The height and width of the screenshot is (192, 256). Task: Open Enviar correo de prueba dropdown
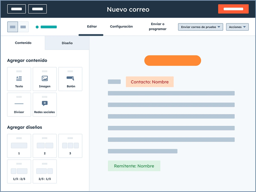[x=201, y=27]
